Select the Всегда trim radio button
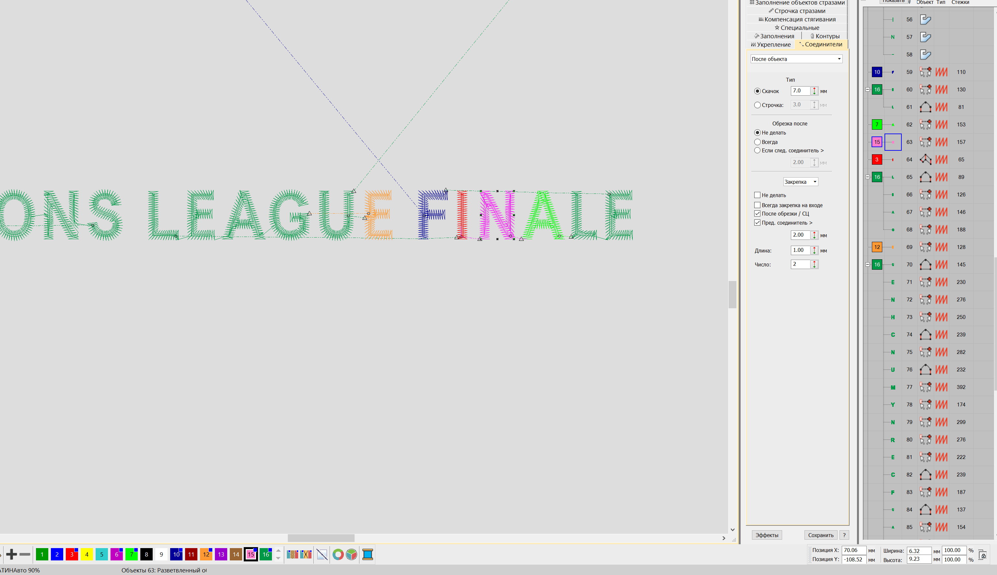Viewport: 997px width, 575px height. (757, 142)
